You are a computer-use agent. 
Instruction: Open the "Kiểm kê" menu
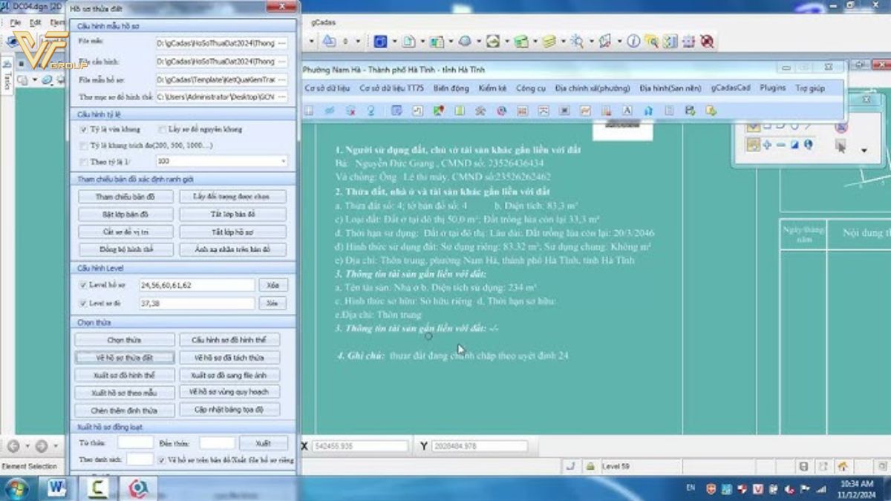[x=492, y=88]
